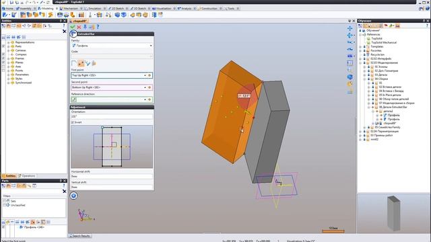Click the orange pick icon beside Second point
The height and width of the screenshot is (242, 431).
(150, 87)
